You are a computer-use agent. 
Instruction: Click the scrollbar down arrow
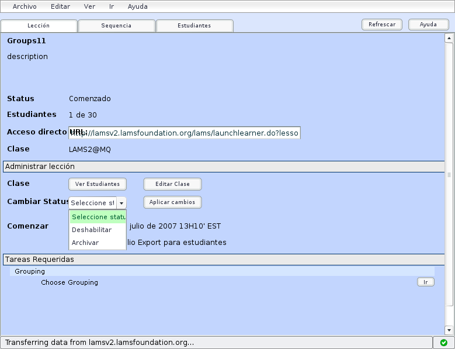click(449, 329)
